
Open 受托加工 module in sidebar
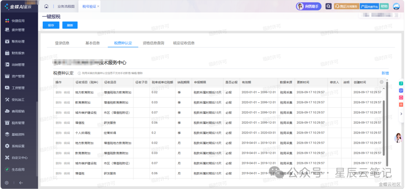pos(15,100)
